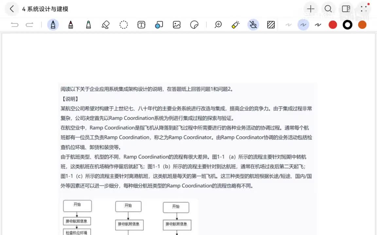Viewport: 377px width, 235px height.
Task: Select the red-tipped marker pen
Action: click(x=71, y=25)
